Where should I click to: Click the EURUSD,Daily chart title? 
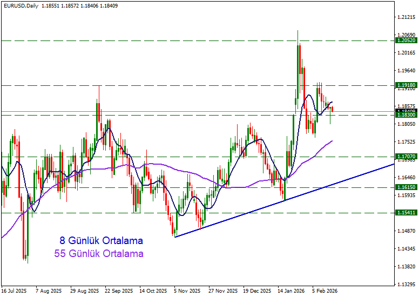click(x=19, y=5)
